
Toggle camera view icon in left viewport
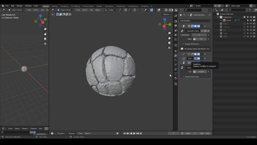(45, 39)
